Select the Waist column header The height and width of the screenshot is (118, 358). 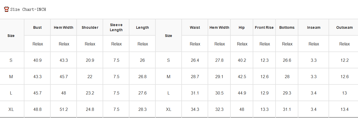tap(195, 27)
